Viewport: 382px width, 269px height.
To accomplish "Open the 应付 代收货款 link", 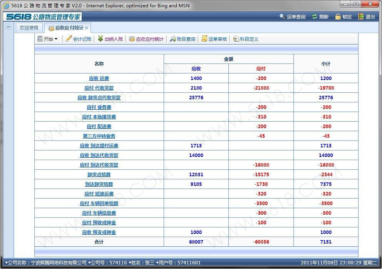I will tap(99, 88).
